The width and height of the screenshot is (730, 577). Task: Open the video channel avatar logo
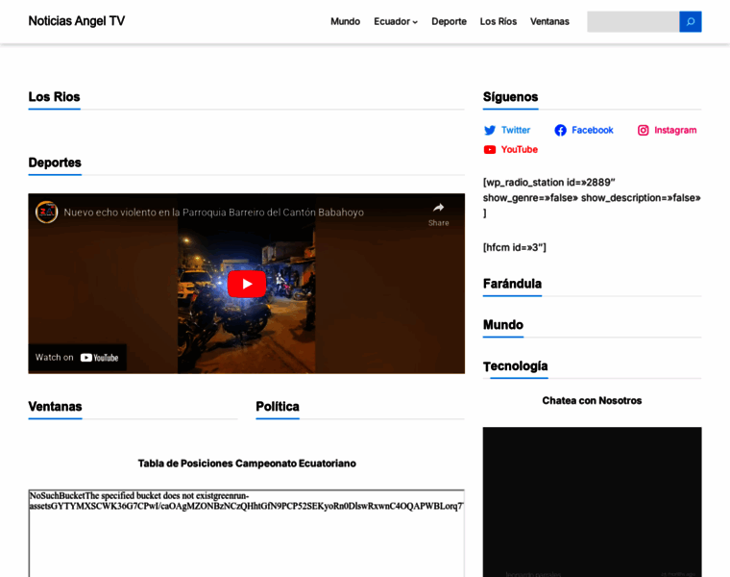tap(46, 213)
